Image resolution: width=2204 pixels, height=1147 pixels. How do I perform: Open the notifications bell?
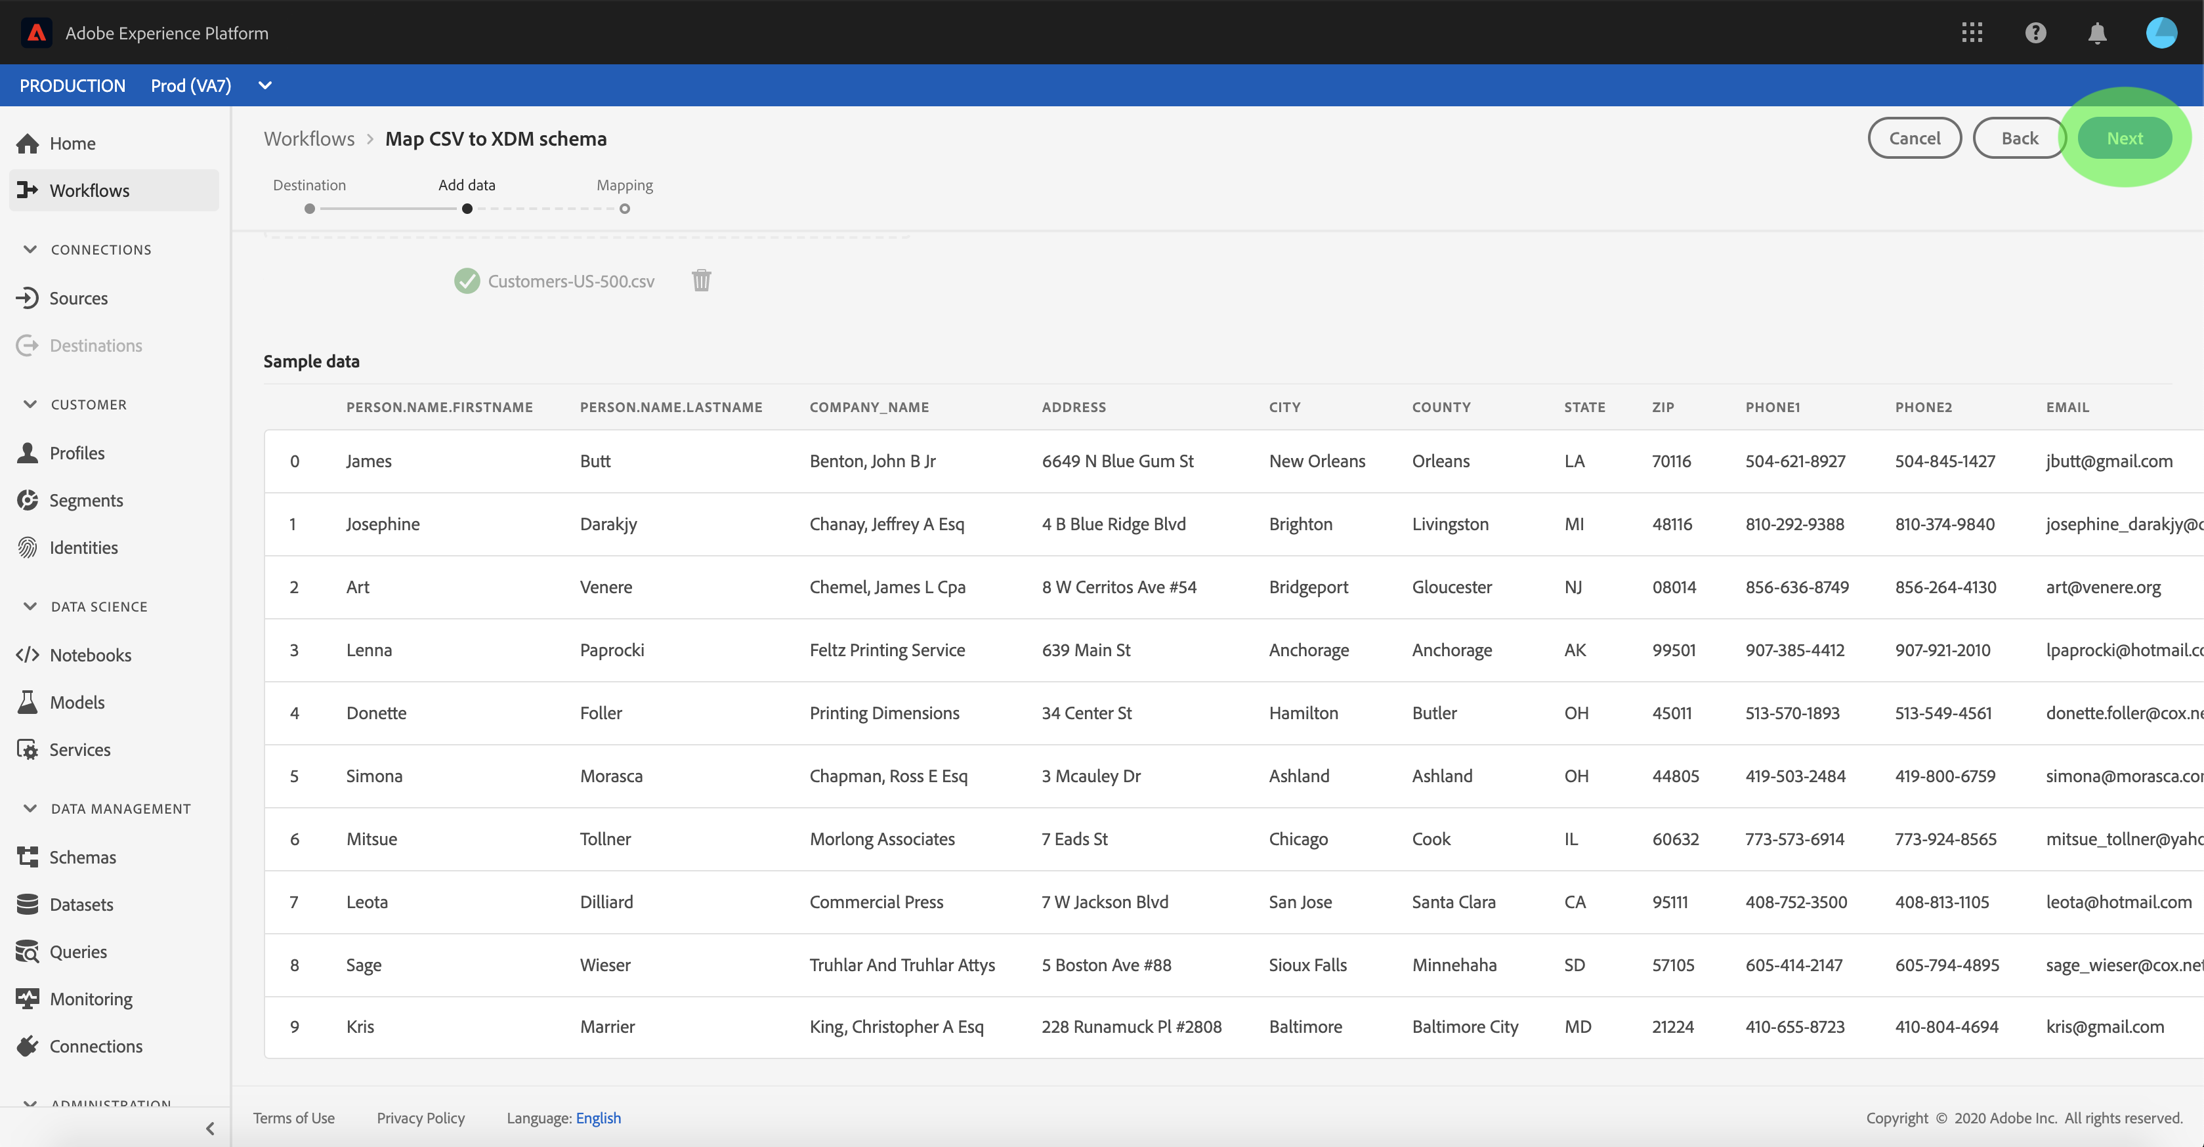(x=2096, y=33)
